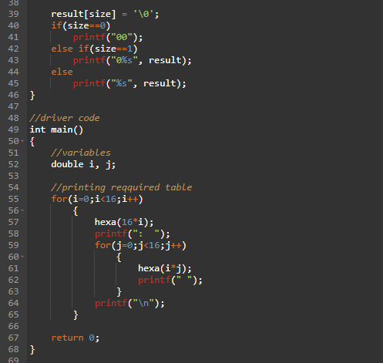This screenshot has width=383, height=363.
Task: Collapse the fold arrow at line 56
Action: coord(22,210)
